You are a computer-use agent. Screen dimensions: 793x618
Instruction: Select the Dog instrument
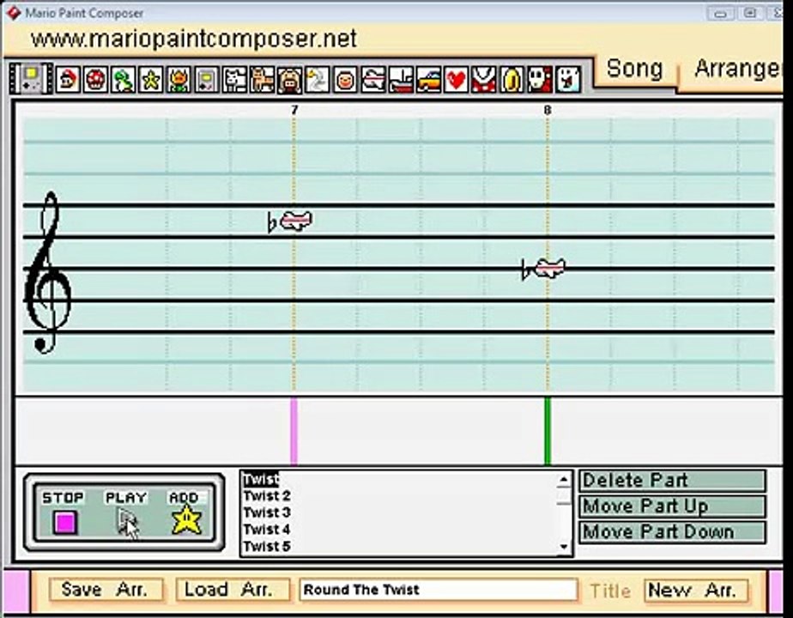point(234,80)
